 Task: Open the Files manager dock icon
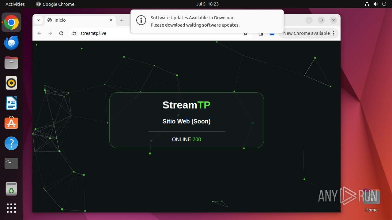(x=11, y=63)
